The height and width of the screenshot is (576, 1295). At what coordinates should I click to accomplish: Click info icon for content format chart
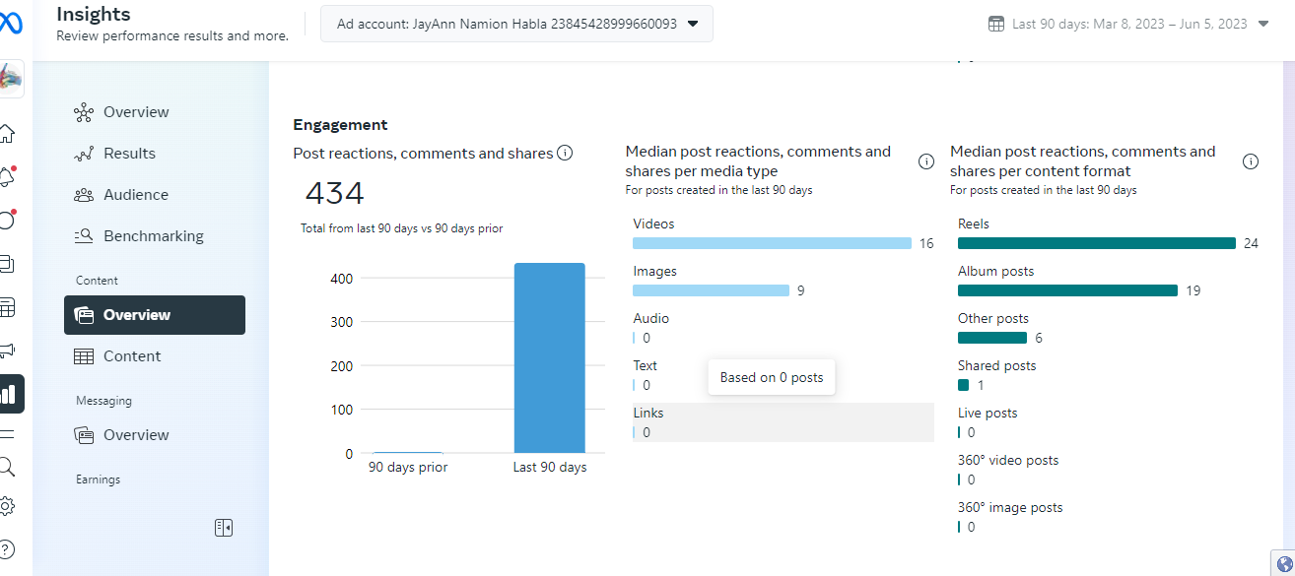pos(1251,161)
